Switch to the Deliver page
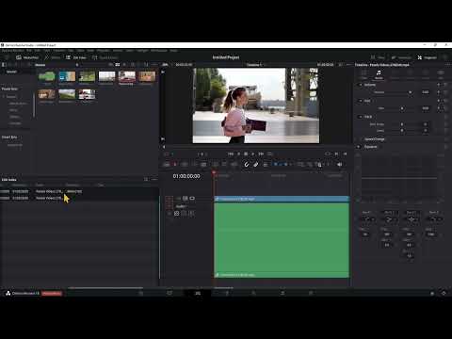Viewport: 452px width, 339px height. [311, 293]
